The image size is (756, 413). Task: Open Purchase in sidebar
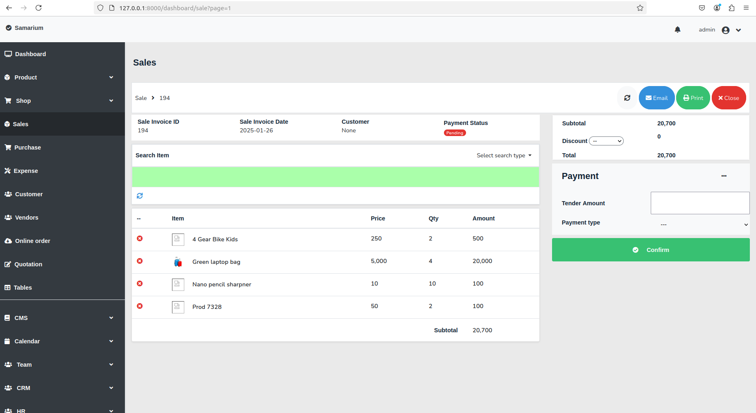62,147
